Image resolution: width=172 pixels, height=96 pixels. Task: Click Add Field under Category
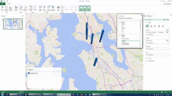click(x=157, y=49)
